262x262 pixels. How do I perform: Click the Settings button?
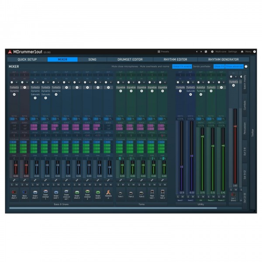(x=232, y=52)
